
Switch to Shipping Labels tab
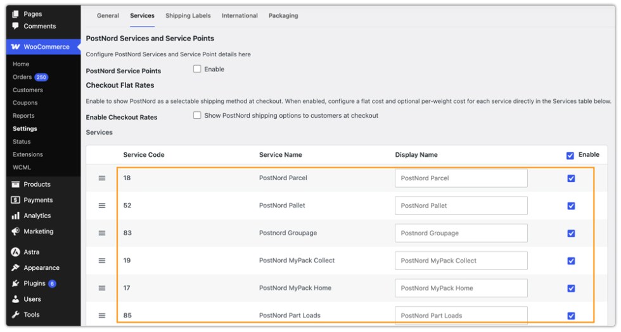pyautogui.click(x=188, y=16)
